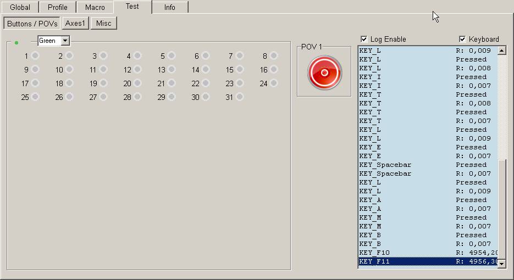Screen dimensions: 514x280
Task: Click button 12 indicator light
Action: pos(137,70)
